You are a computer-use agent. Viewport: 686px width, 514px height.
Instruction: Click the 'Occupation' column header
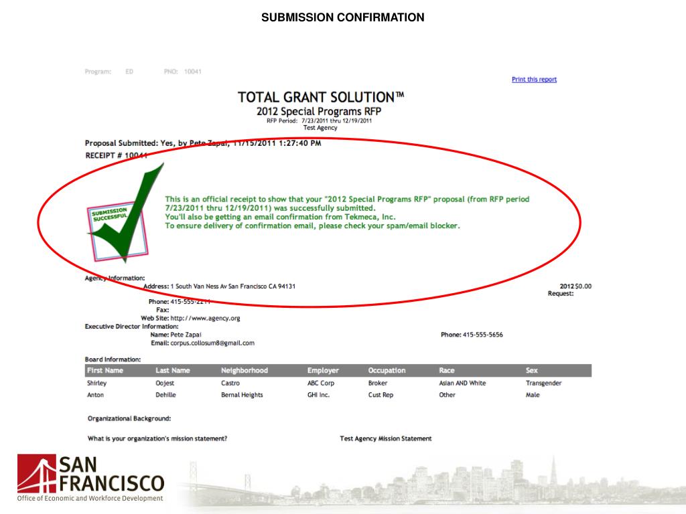click(x=387, y=370)
